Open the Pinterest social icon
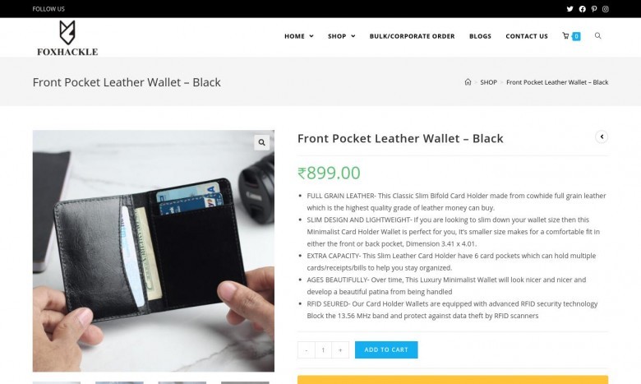 pyautogui.click(x=594, y=9)
